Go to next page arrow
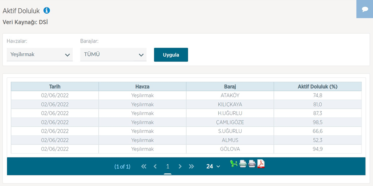 [180, 167]
